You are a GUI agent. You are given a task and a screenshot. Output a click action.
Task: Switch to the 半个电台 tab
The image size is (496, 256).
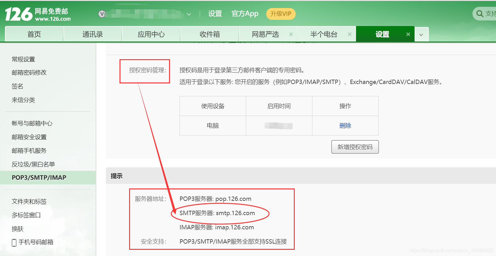[324, 34]
